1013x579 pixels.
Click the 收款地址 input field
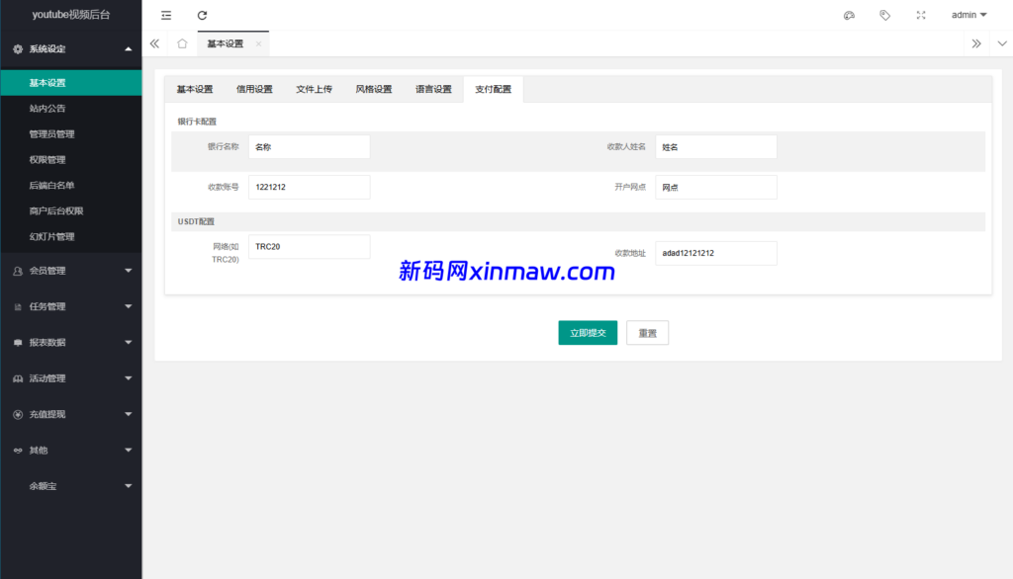click(716, 253)
